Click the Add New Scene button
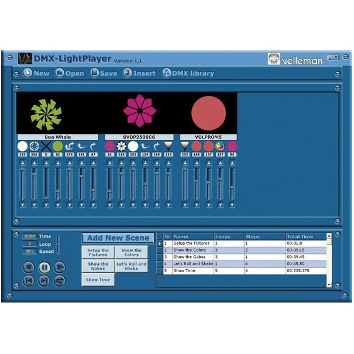 point(118,238)
